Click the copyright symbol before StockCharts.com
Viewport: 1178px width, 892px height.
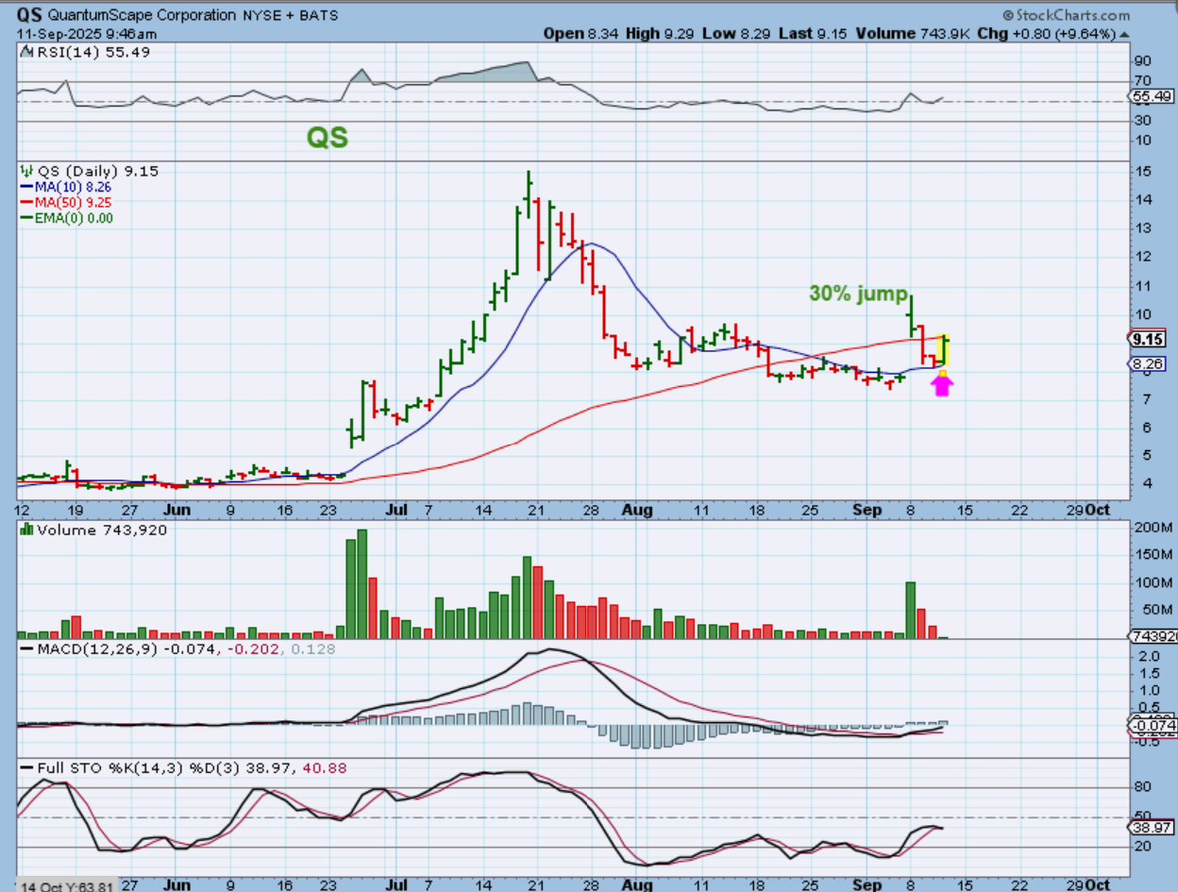coord(1008,15)
